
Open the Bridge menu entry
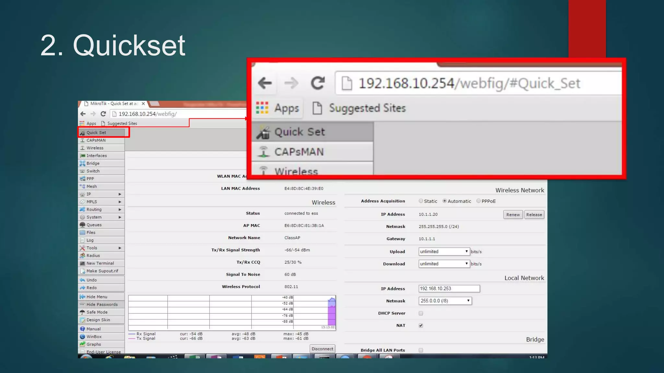tap(101, 164)
